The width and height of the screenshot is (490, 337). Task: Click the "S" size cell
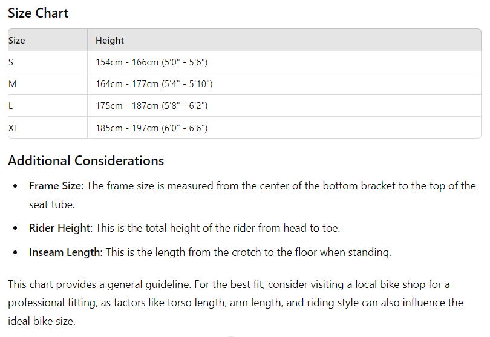pyautogui.click(x=11, y=62)
